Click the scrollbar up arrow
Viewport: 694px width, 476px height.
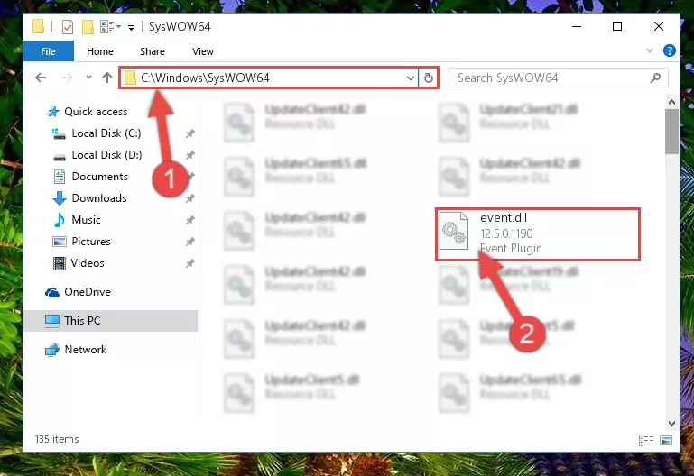tap(671, 102)
